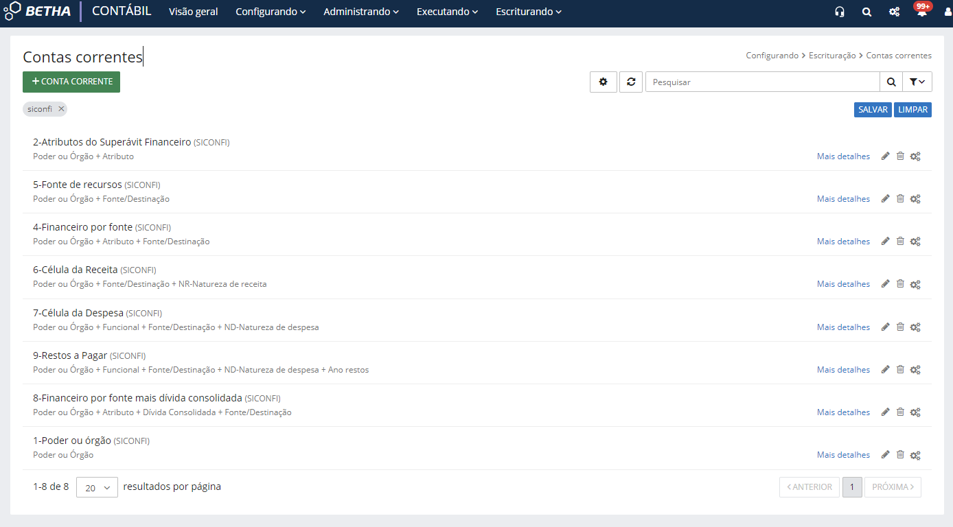Viewport: 953px width, 527px height.
Task: Delete the 4-Financeiro por fonte row
Action: click(x=900, y=241)
